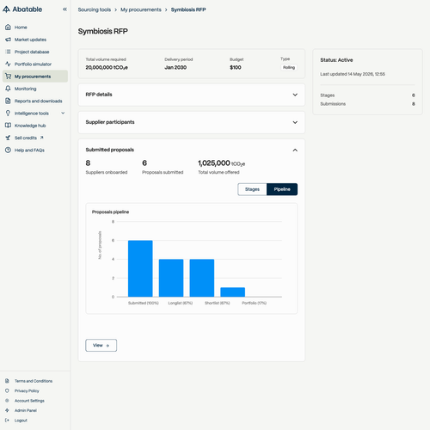The image size is (430, 430).
Task: Click the My procurements cart icon
Action: (x=8, y=77)
